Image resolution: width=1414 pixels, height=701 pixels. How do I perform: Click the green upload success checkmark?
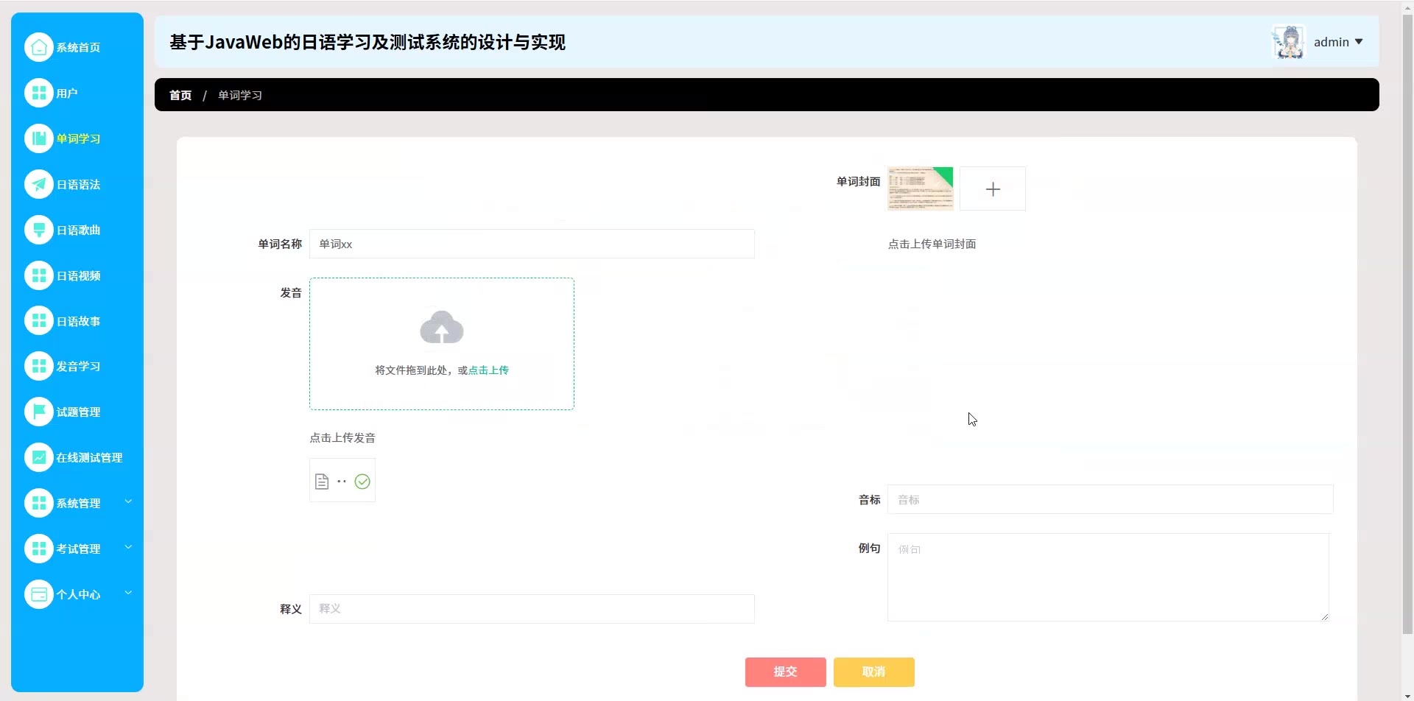[x=362, y=482]
